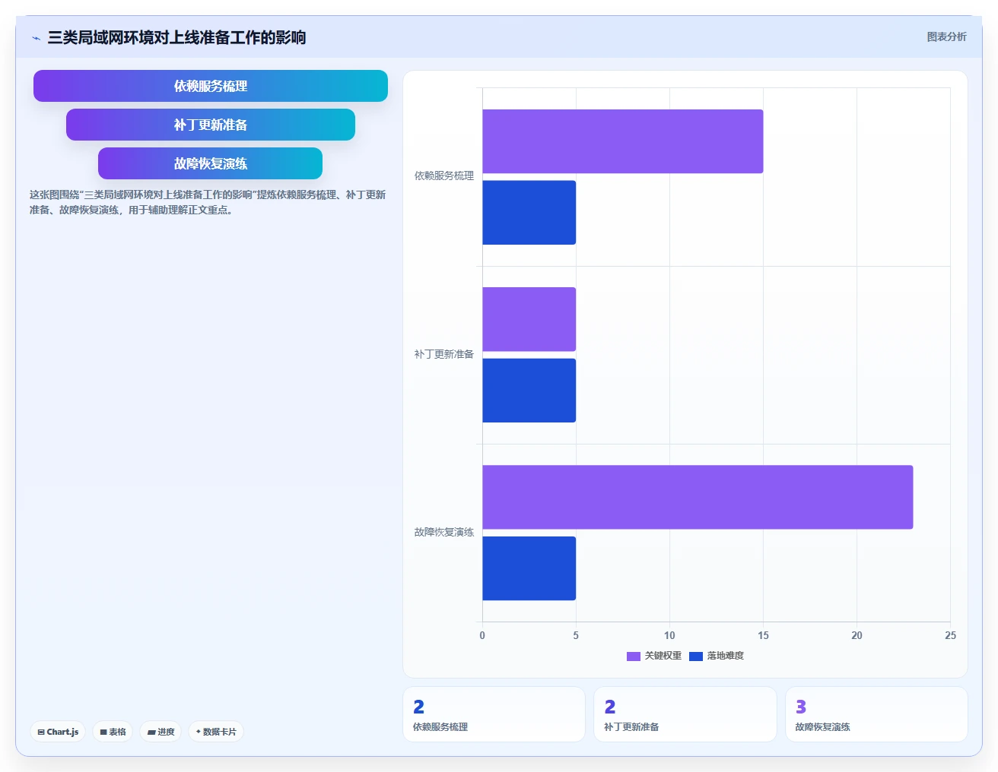Viewport: 998px width, 772px height.
Task: Toggle the 关键权重 legend swatch
Action: coord(634,657)
